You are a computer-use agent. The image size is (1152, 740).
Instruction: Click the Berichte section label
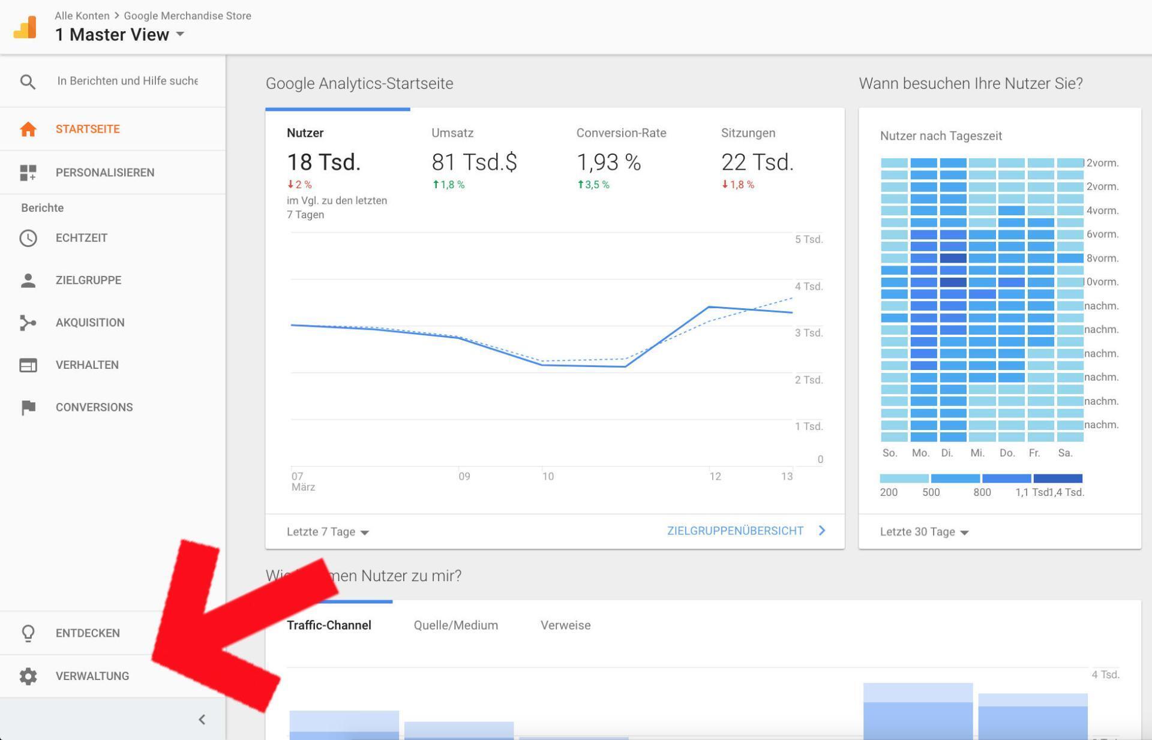42,208
